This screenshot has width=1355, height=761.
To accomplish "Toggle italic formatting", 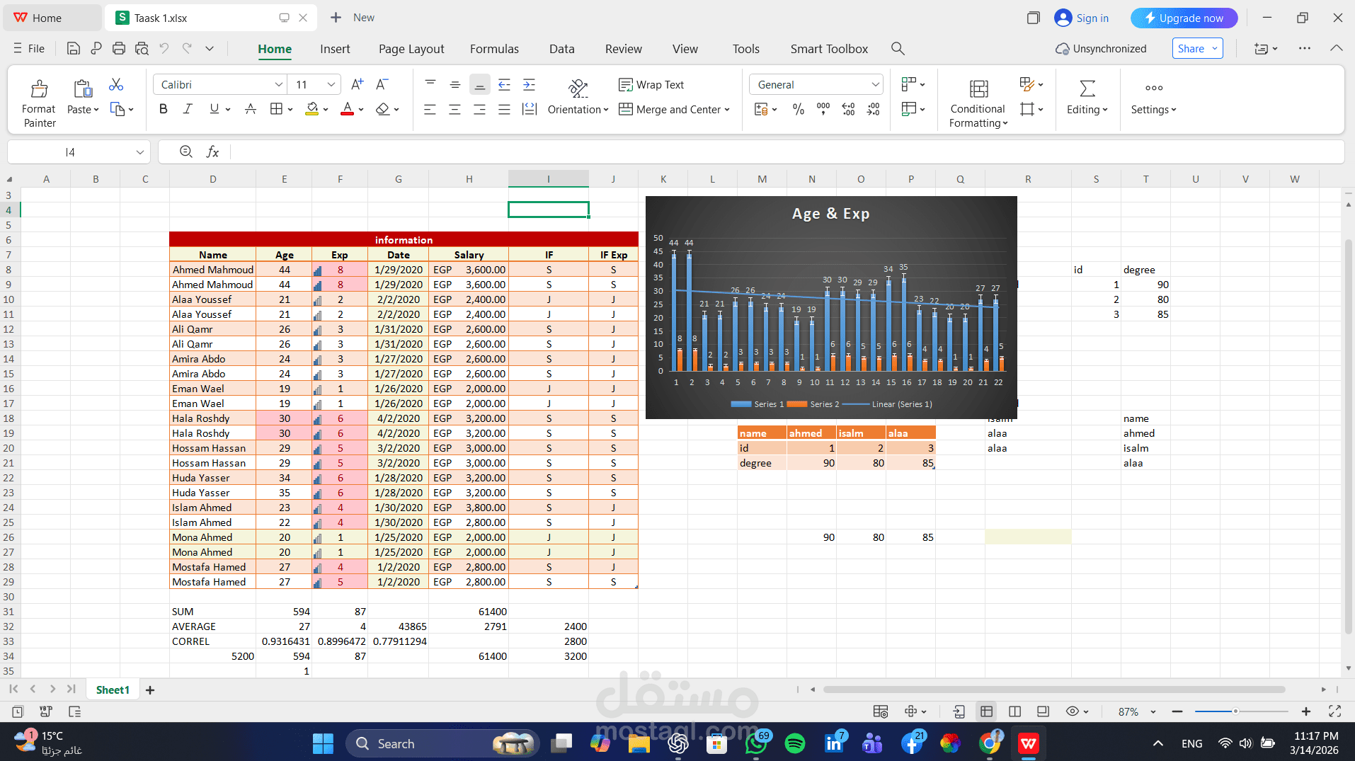I will point(188,108).
